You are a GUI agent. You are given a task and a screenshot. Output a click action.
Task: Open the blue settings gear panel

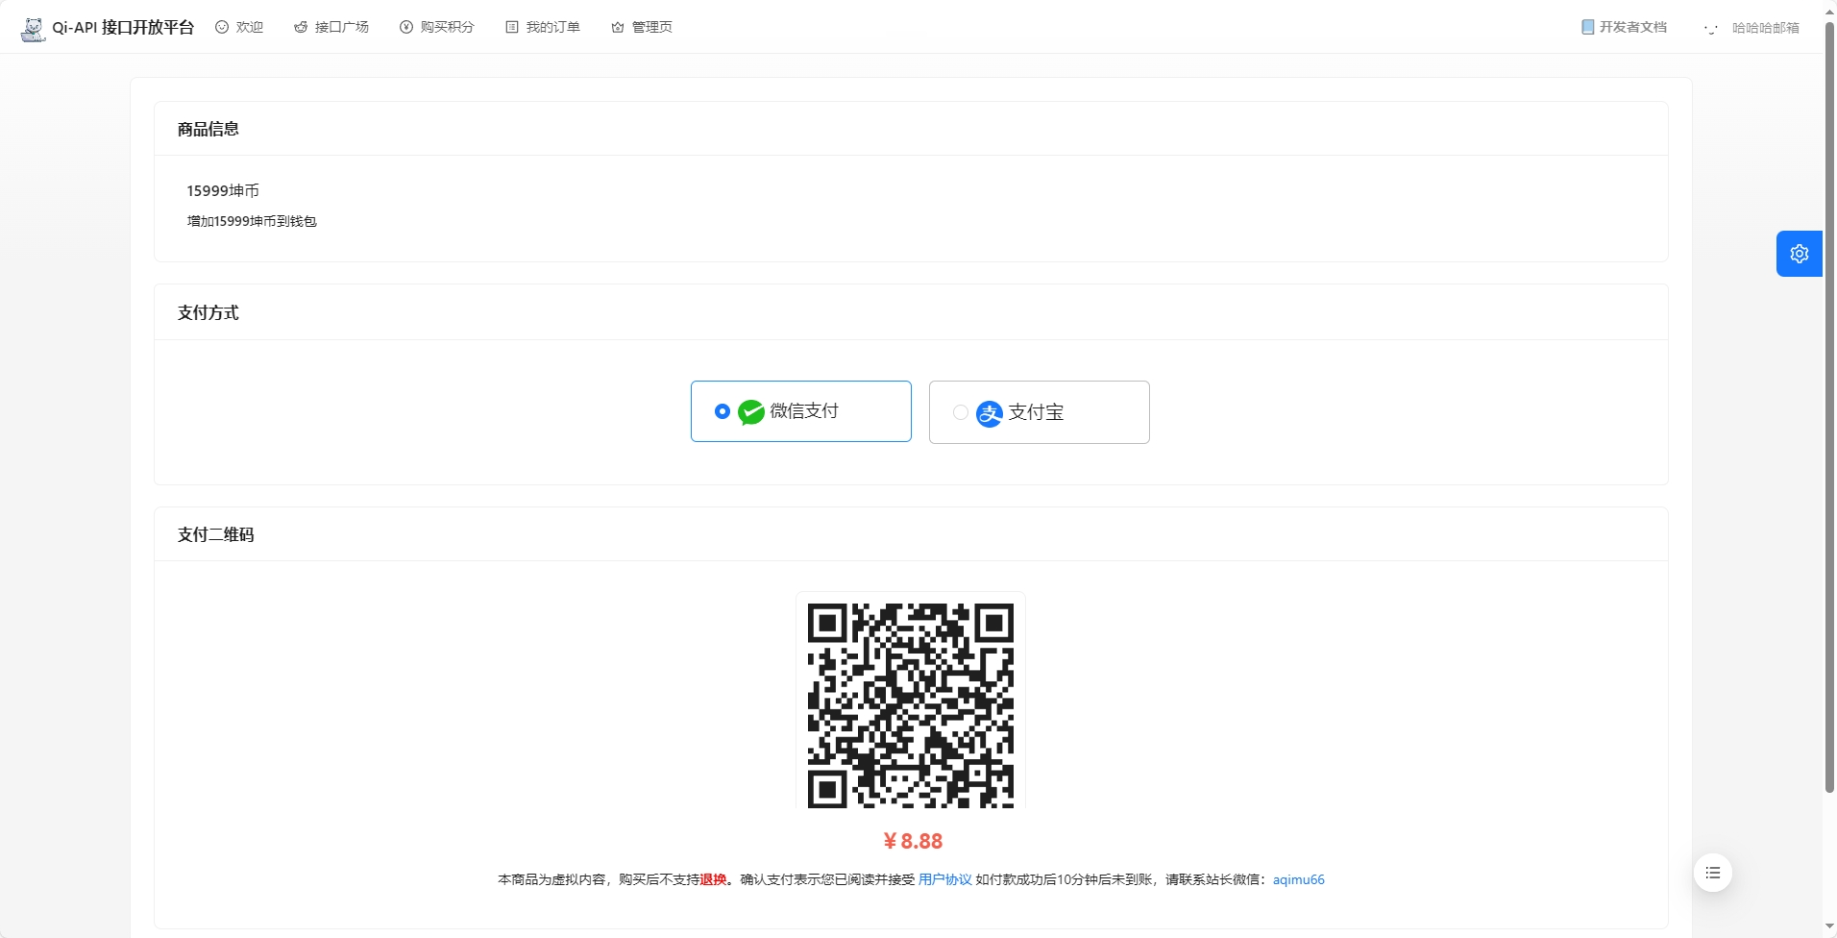[x=1800, y=254]
